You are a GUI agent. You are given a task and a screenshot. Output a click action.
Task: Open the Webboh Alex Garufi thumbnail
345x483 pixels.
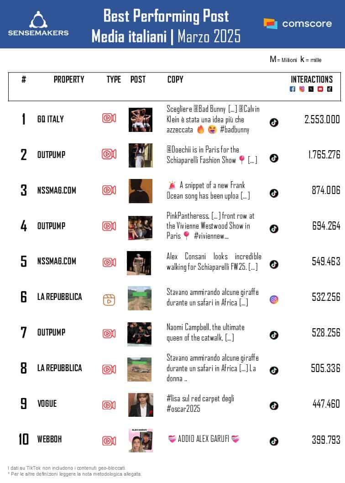click(x=141, y=441)
